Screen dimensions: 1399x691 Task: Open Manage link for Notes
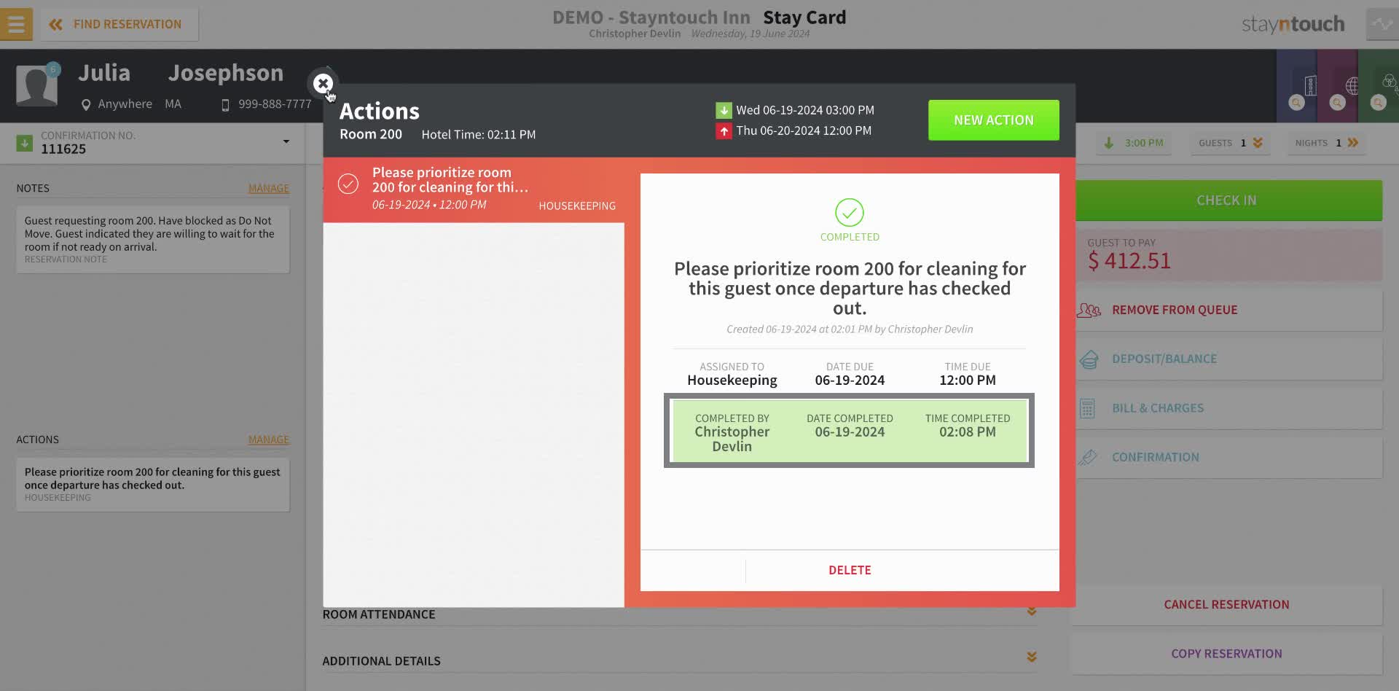pos(269,188)
